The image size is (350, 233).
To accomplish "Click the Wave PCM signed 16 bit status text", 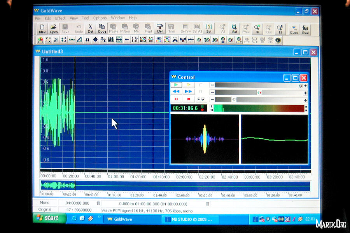I will click(x=147, y=211).
